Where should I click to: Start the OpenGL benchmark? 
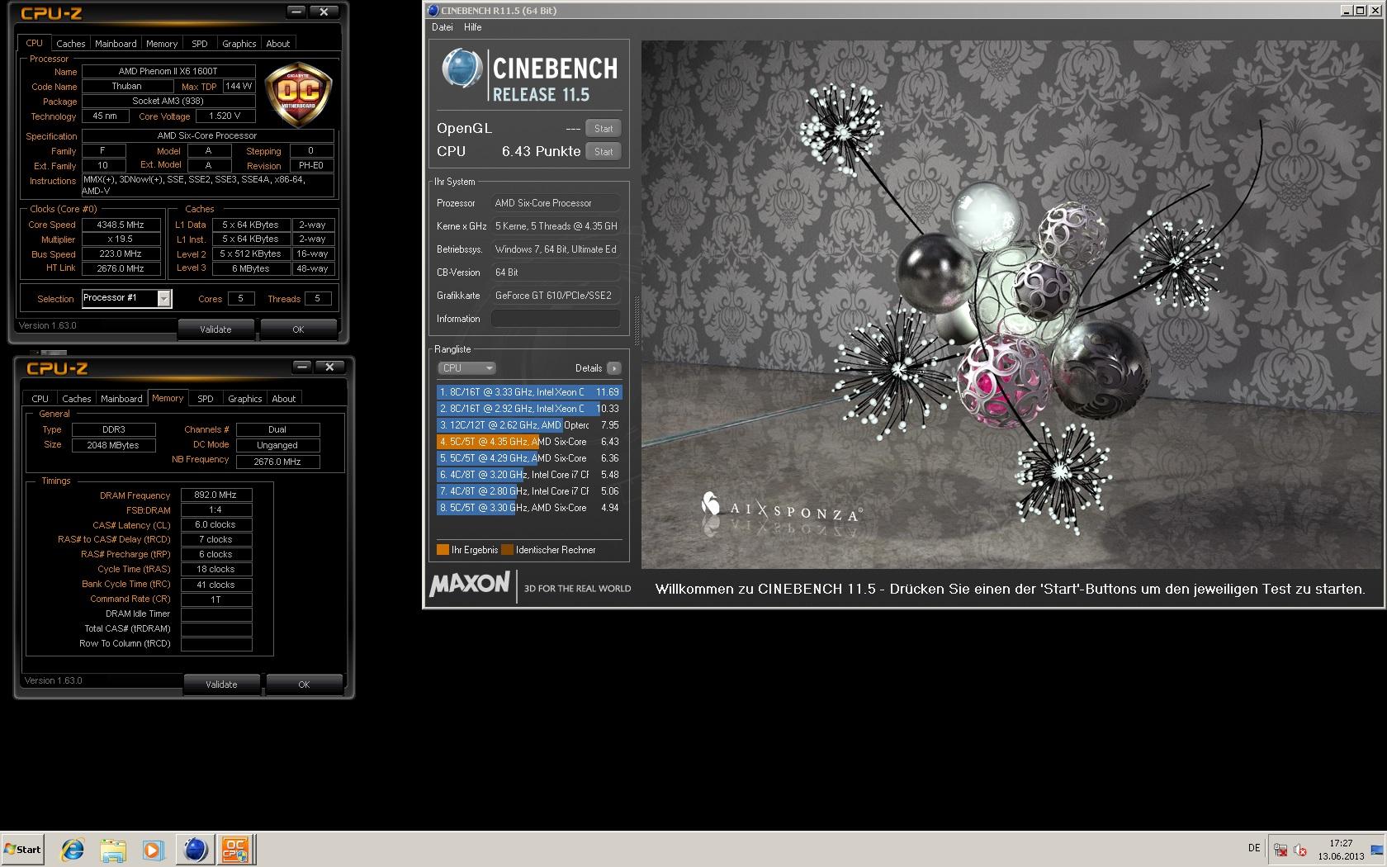pyautogui.click(x=604, y=129)
